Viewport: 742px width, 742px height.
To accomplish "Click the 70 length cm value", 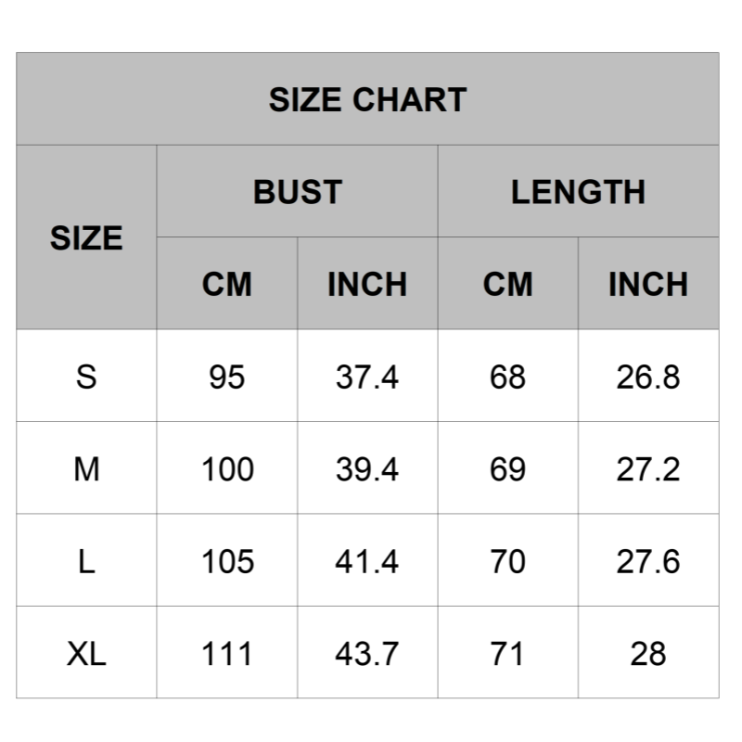I will point(508,561).
